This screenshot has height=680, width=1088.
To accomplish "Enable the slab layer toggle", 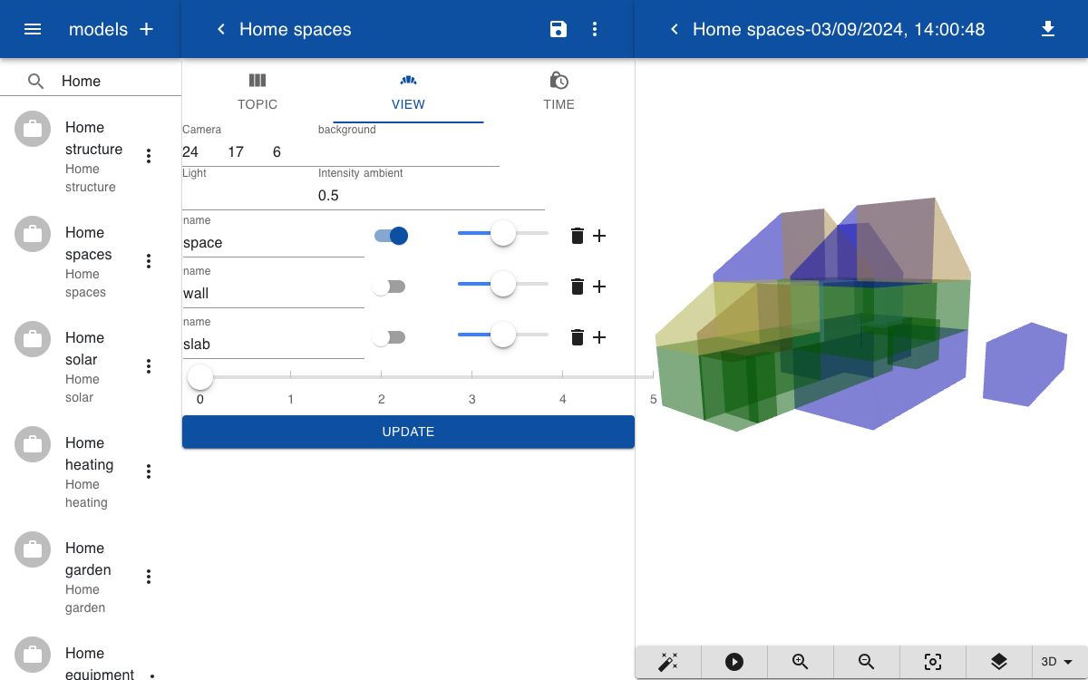I will pos(389,337).
